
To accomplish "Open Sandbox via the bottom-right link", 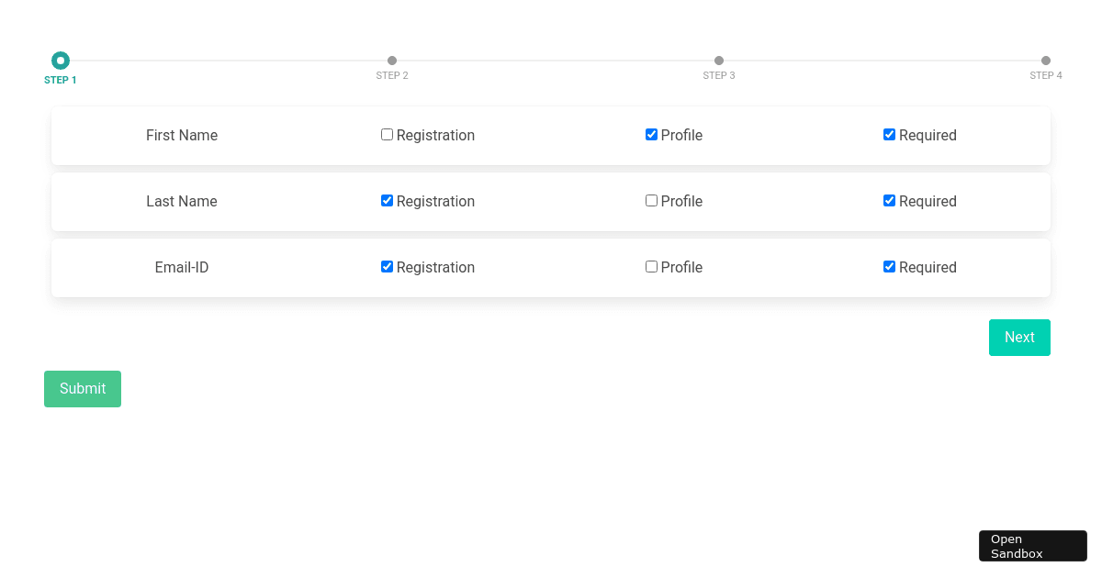I will pyautogui.click(x=1032, y=546).
